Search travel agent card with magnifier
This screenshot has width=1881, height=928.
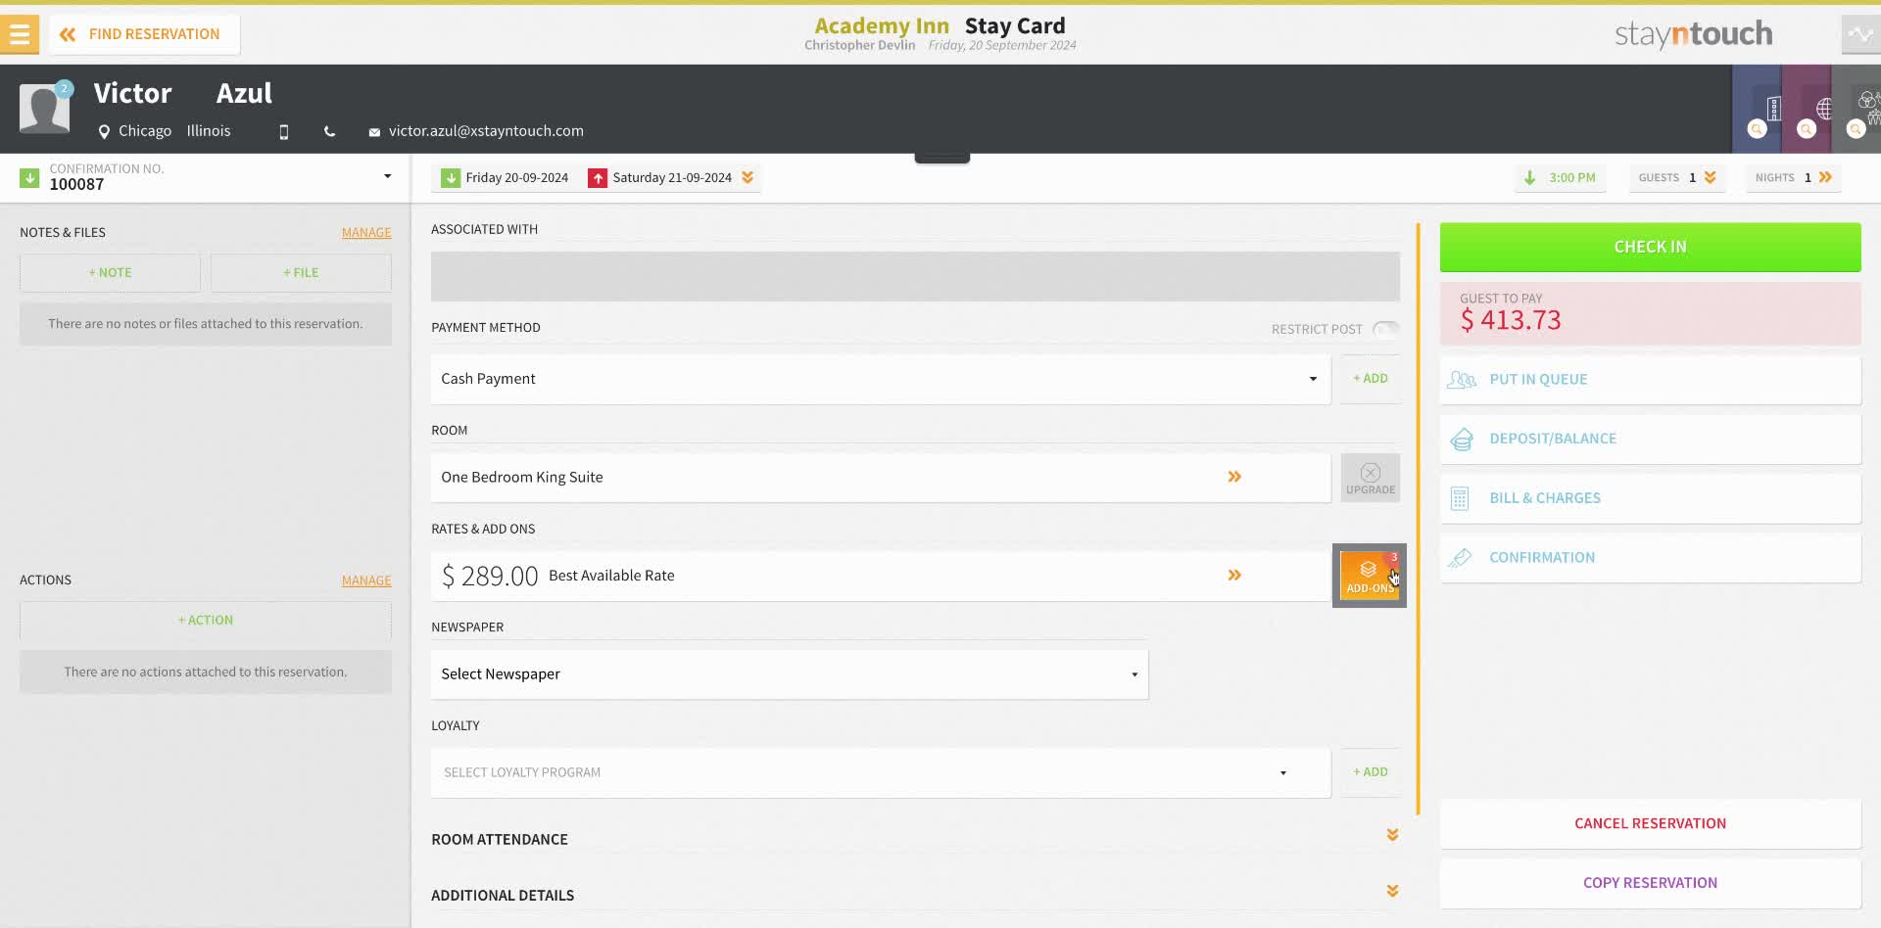tap(1807, 129)
